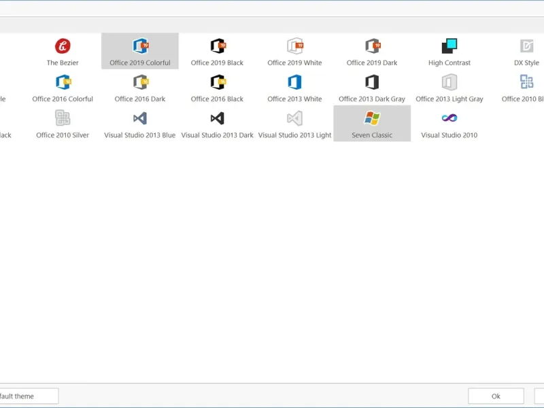Click the "Office 2019 Colorful" label

pos(140,63)
